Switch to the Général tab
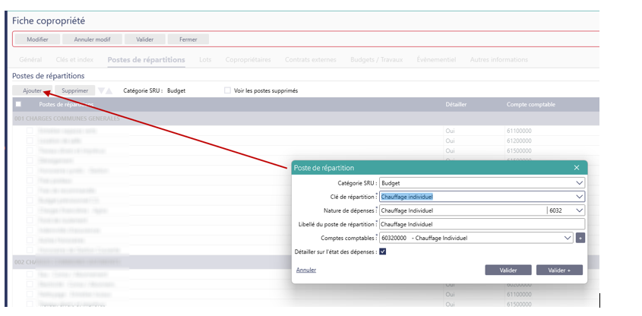This screenshot has height=316, width=642. click(x=30, y=60)
